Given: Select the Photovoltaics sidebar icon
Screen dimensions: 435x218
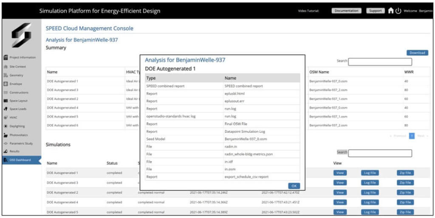Looking at the screenshot, I should [x=6, y=135].
